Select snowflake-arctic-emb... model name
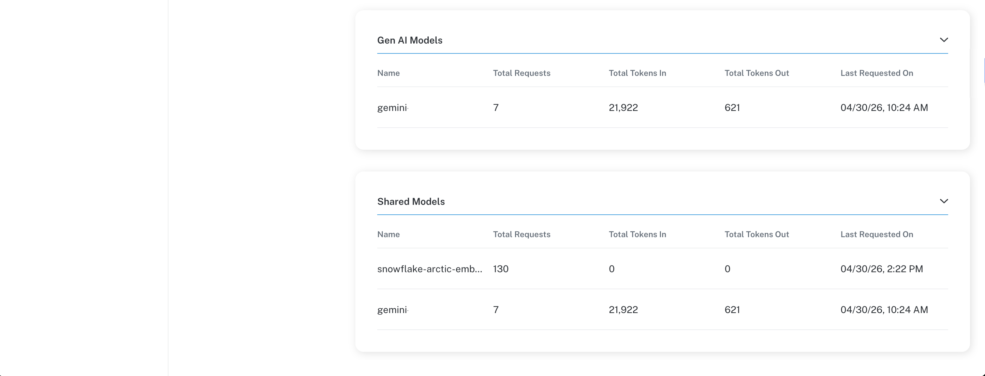 (x=429, y=269)
